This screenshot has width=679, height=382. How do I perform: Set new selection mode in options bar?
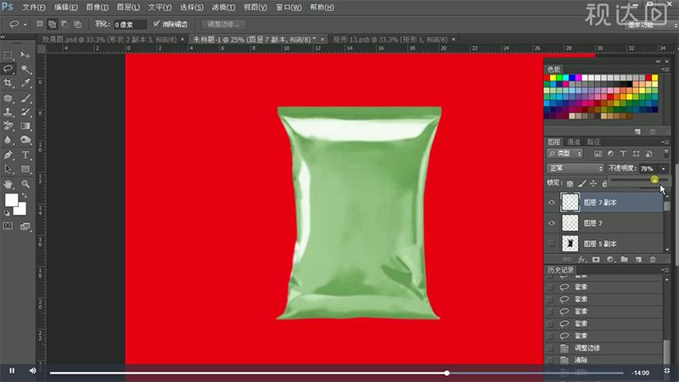point(39,24)
